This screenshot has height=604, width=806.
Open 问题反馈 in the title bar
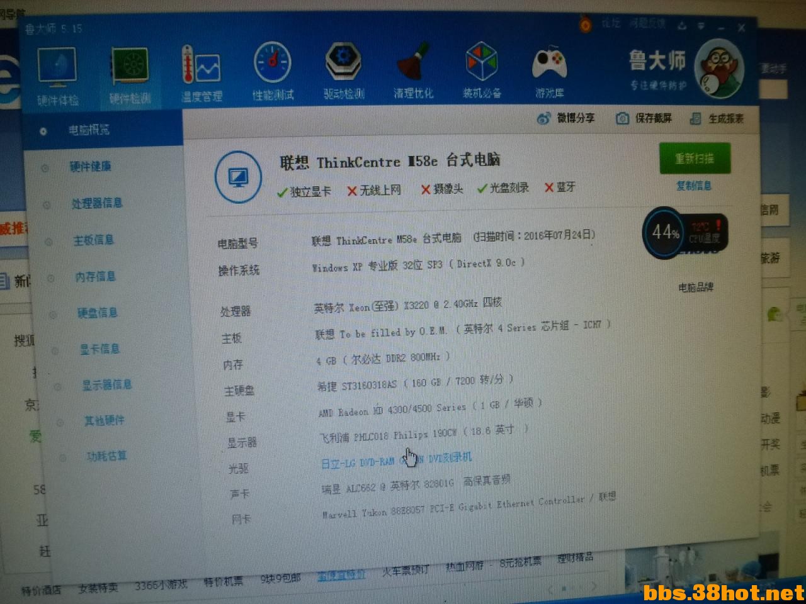647,24
